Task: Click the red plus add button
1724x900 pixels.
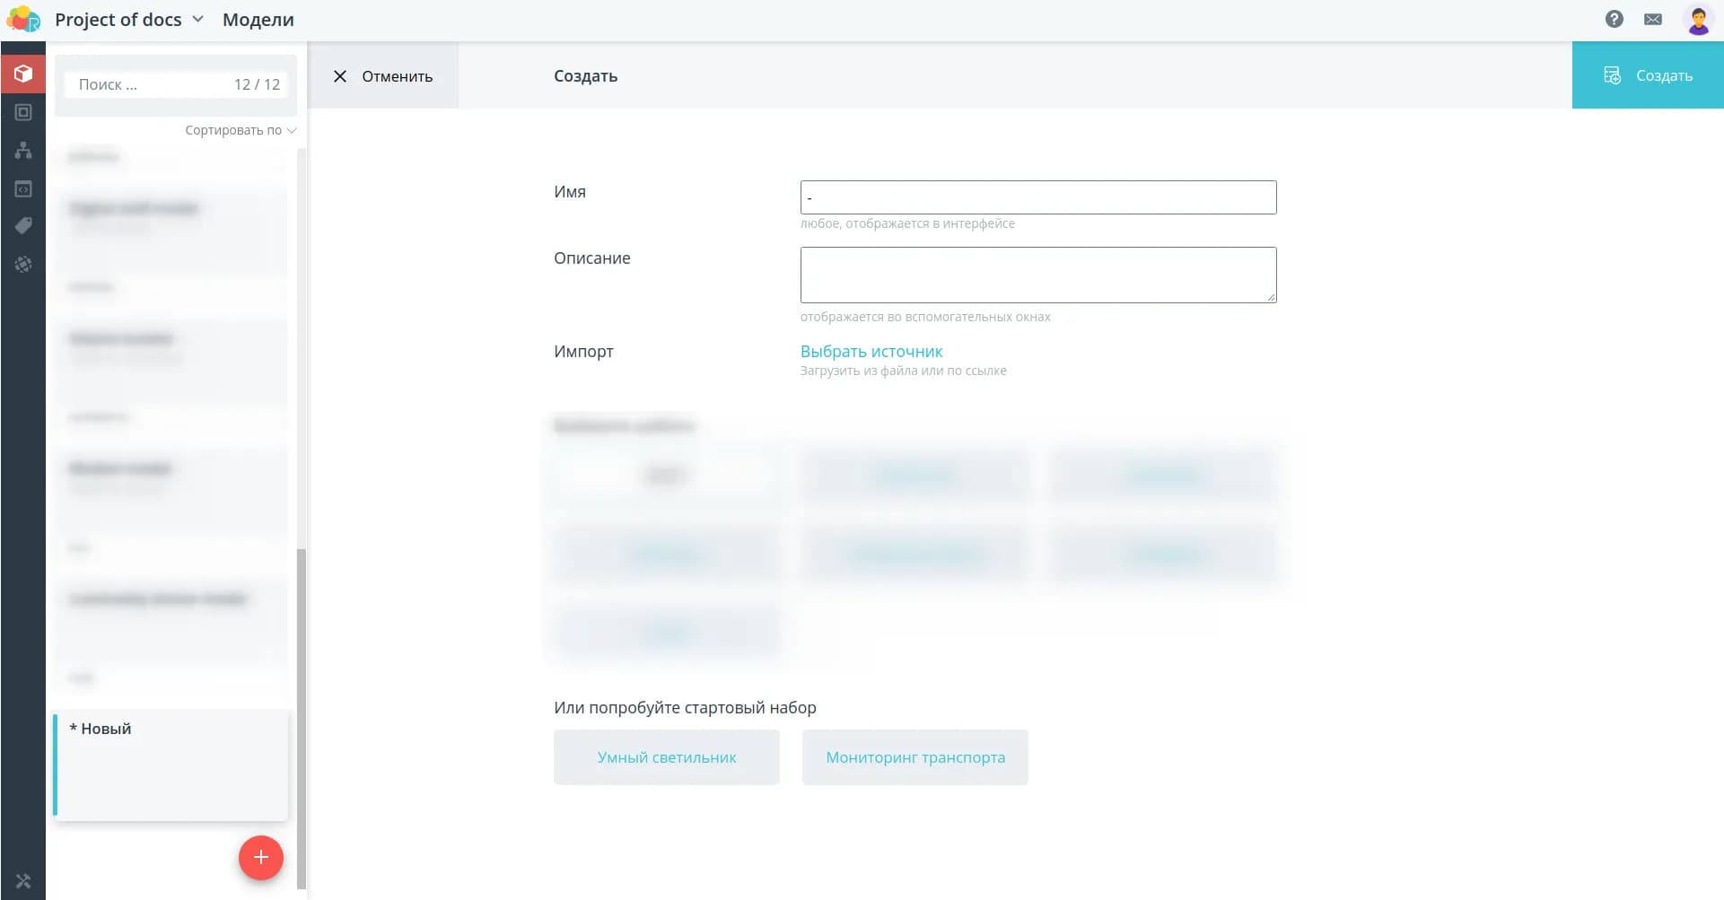Action: 260,858
